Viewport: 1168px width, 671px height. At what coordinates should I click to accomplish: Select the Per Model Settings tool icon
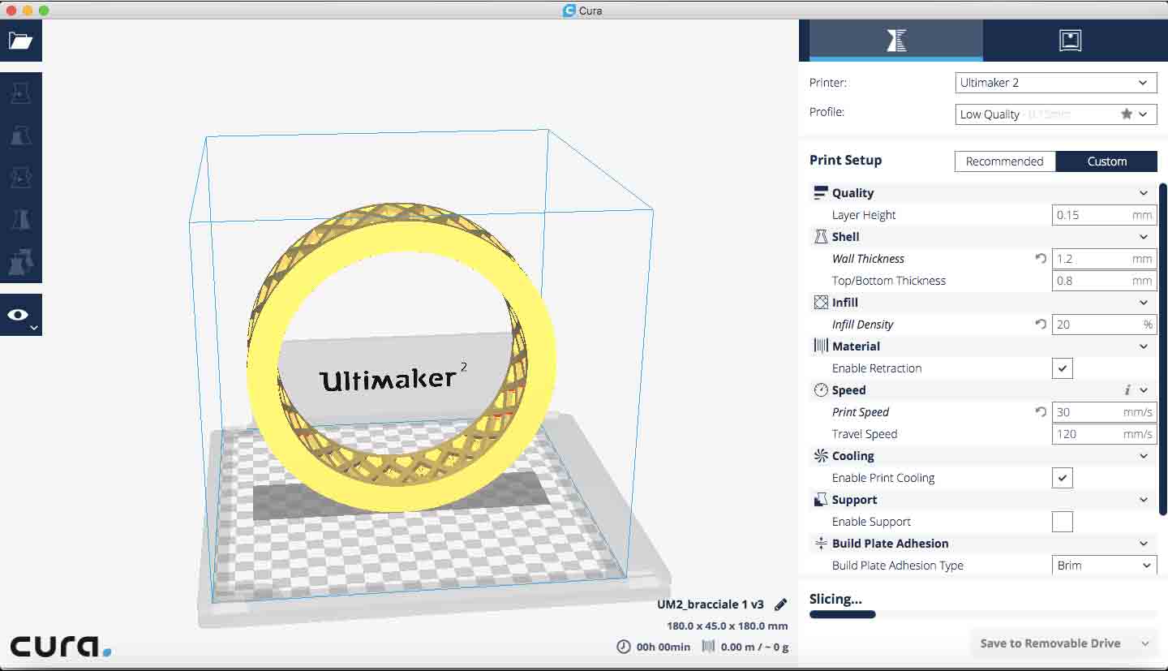(20, 261)
